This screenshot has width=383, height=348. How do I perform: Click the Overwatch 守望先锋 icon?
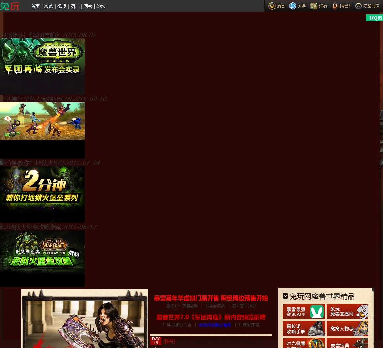click(x=367, y=6)
